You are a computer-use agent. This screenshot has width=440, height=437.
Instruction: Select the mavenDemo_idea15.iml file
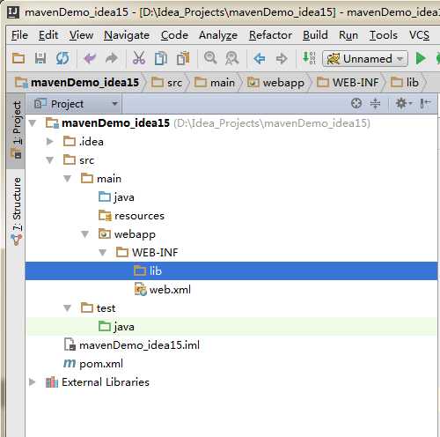pos(132,345)
